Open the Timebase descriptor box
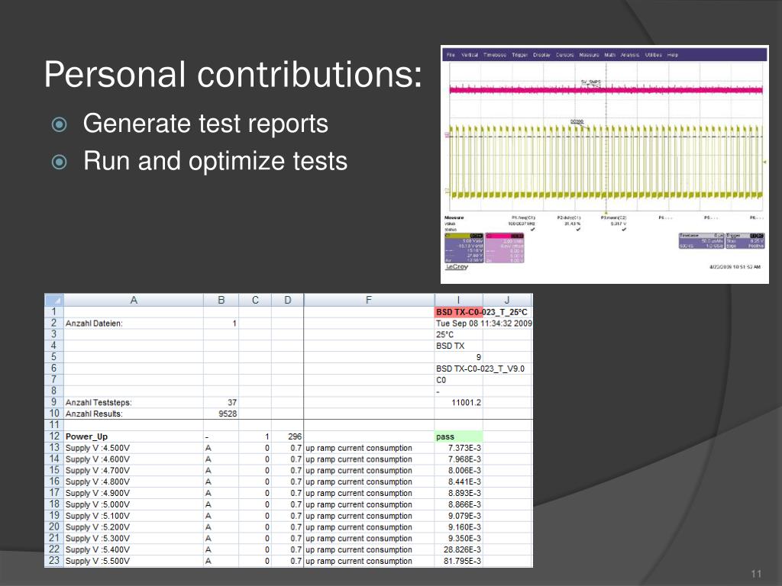 [702, 240]
